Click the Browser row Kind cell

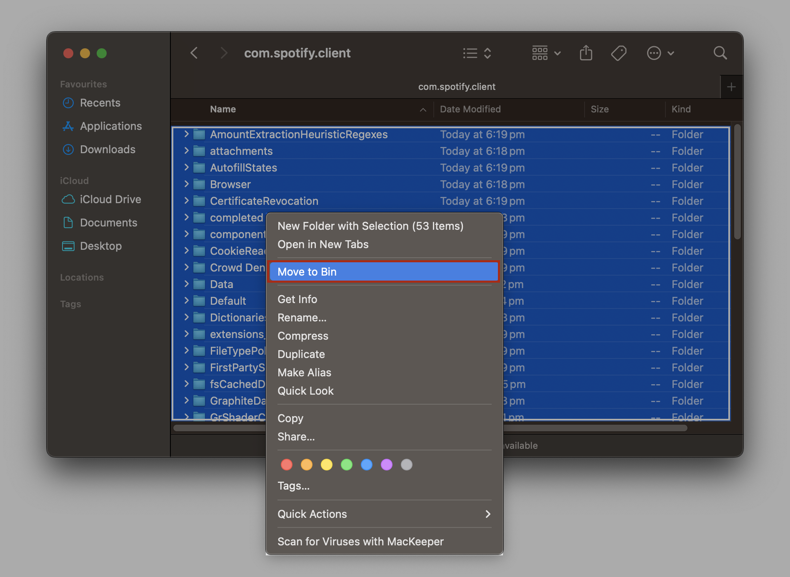click(x=687, y=184)
